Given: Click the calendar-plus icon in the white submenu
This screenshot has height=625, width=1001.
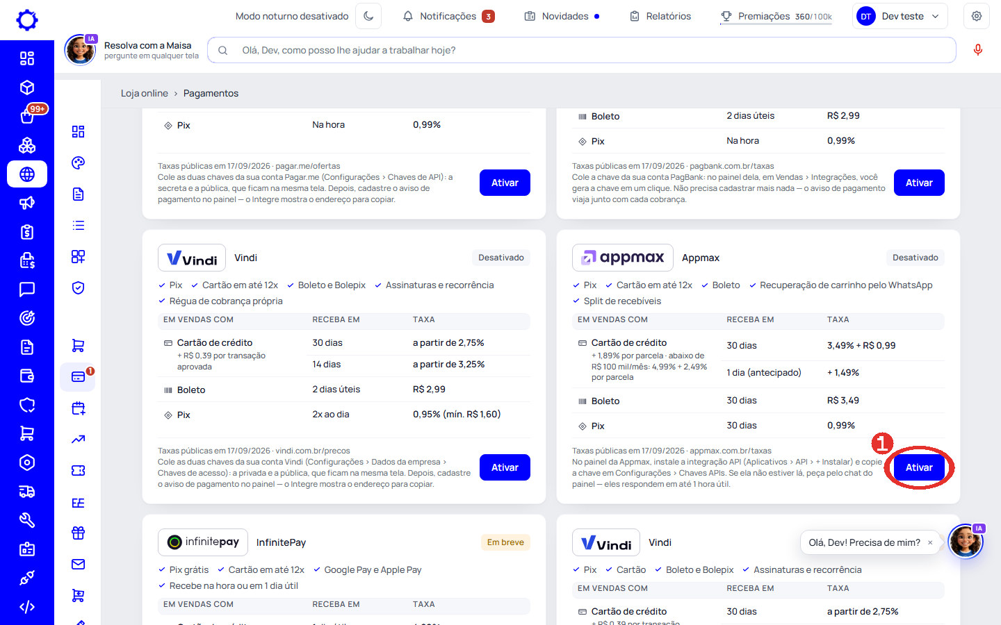Looking at the screenshot, I should (x=79, y=408).
